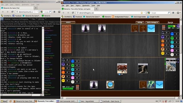183x103 pixels.
Task: Click the 'Send a message to' button
Action: 152,22
